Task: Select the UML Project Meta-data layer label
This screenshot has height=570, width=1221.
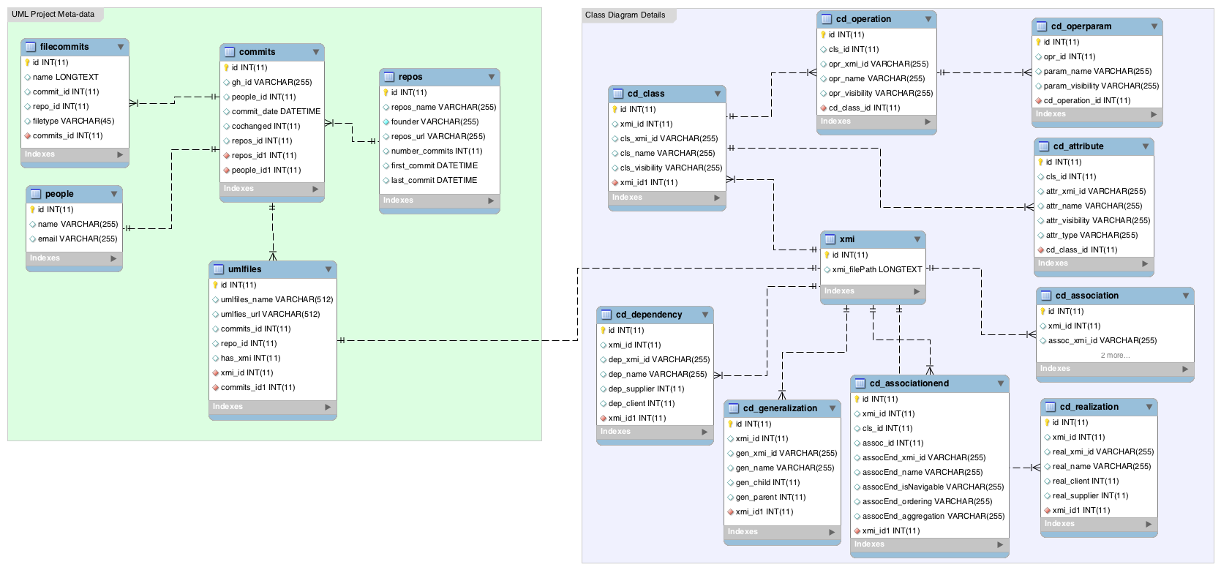Action: point(53,14)
